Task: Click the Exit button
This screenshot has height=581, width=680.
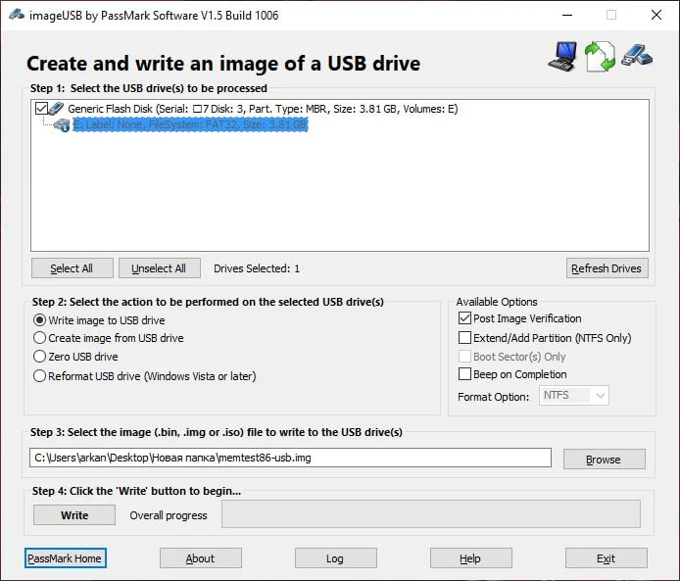Action: click(x=607, y=558)
